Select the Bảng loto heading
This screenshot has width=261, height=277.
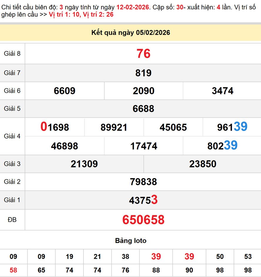coord(130,241)
